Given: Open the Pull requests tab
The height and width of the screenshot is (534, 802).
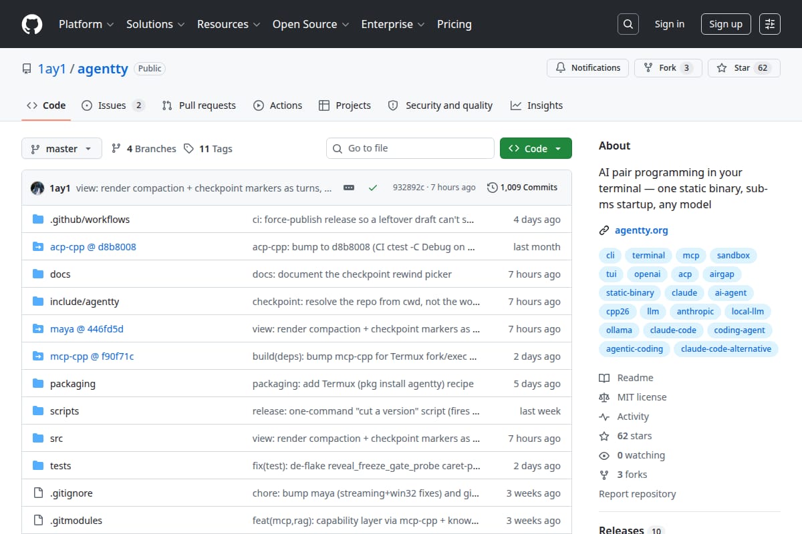Looking at the screenshot, I should tap(199, 105).
